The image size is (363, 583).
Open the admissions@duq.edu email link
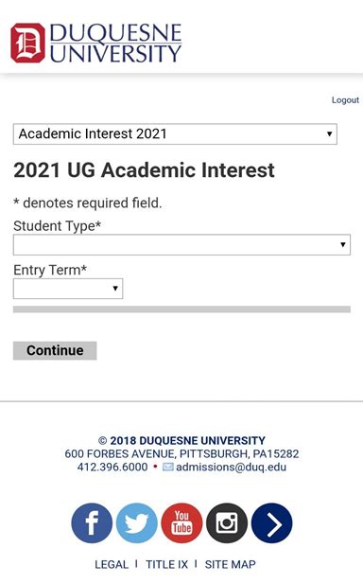(x=231, y=467)
